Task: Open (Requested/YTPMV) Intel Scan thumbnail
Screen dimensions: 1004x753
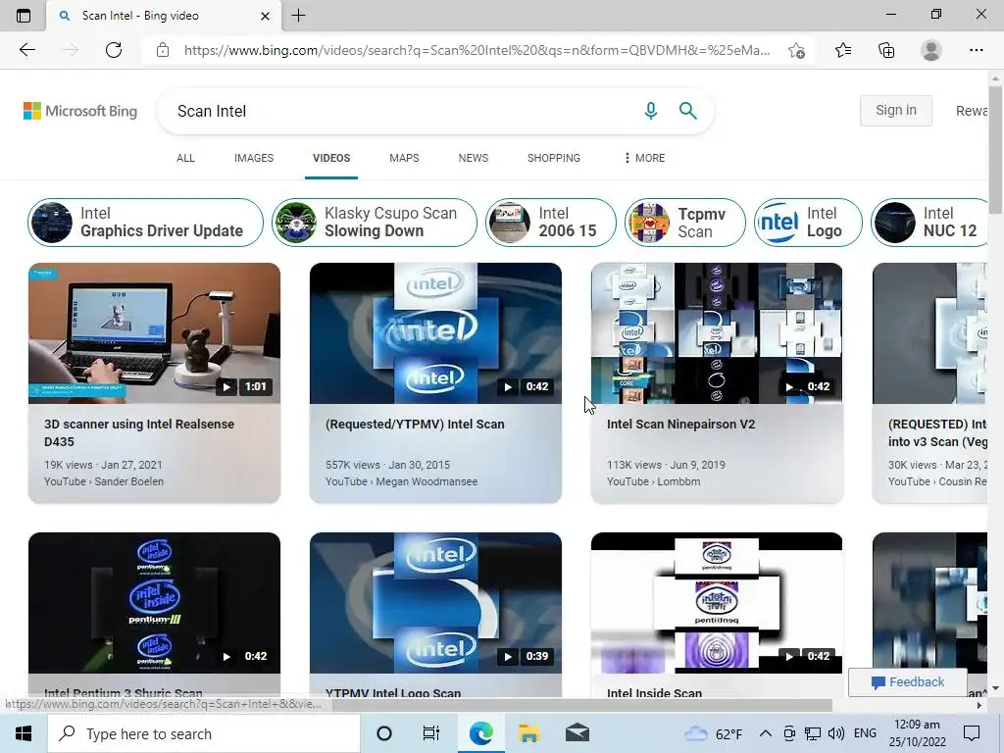Action: point(435,333)
